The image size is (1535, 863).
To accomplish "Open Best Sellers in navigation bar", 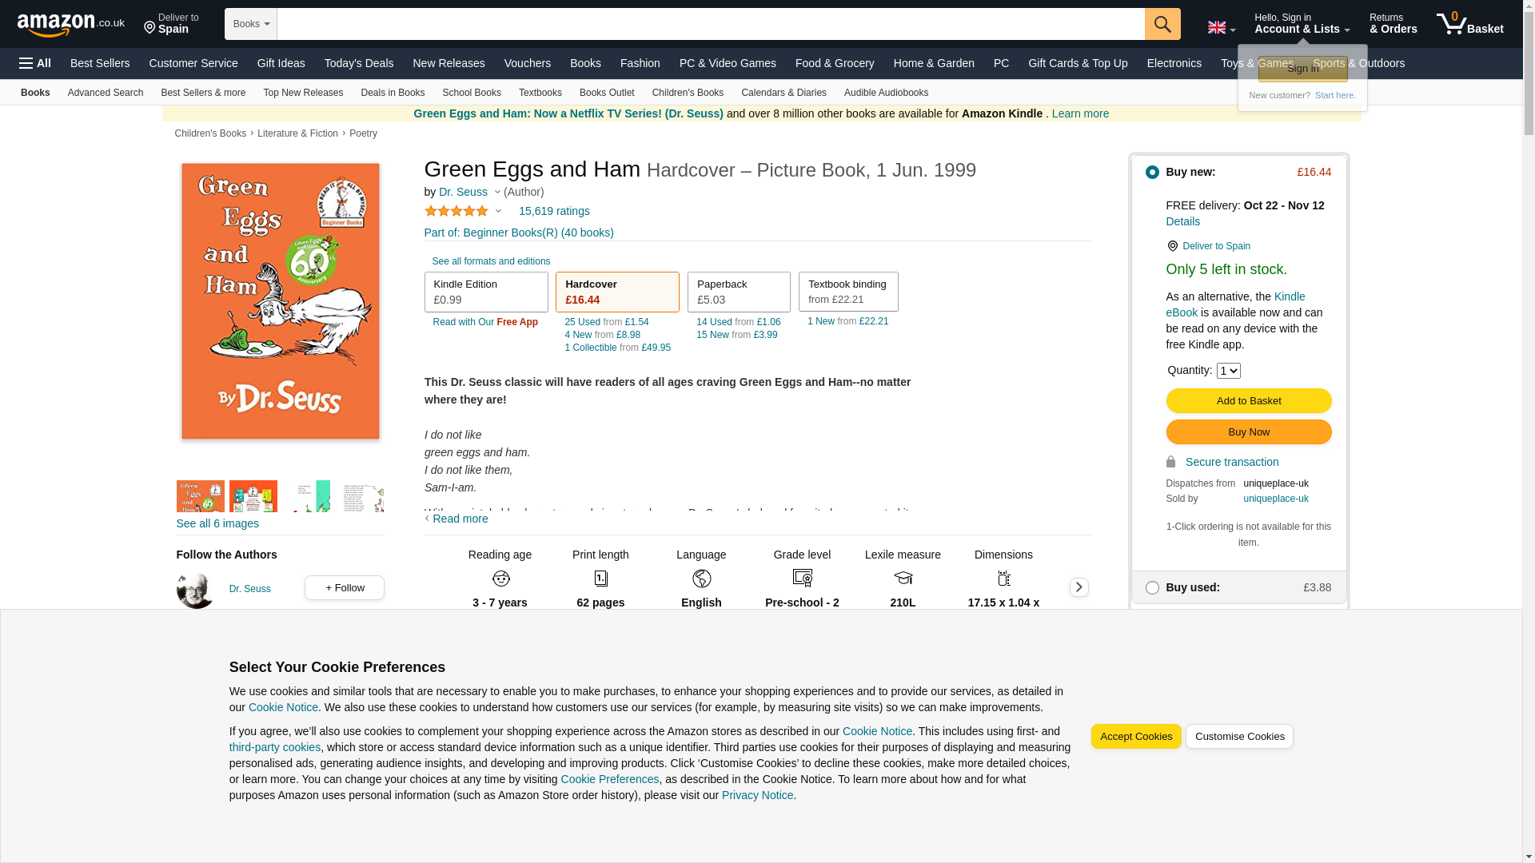I will tap(100, 63).
